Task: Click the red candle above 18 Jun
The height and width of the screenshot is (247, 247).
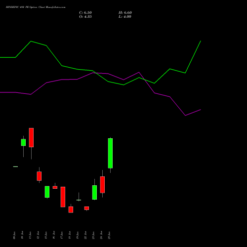Action: point(71,209)
